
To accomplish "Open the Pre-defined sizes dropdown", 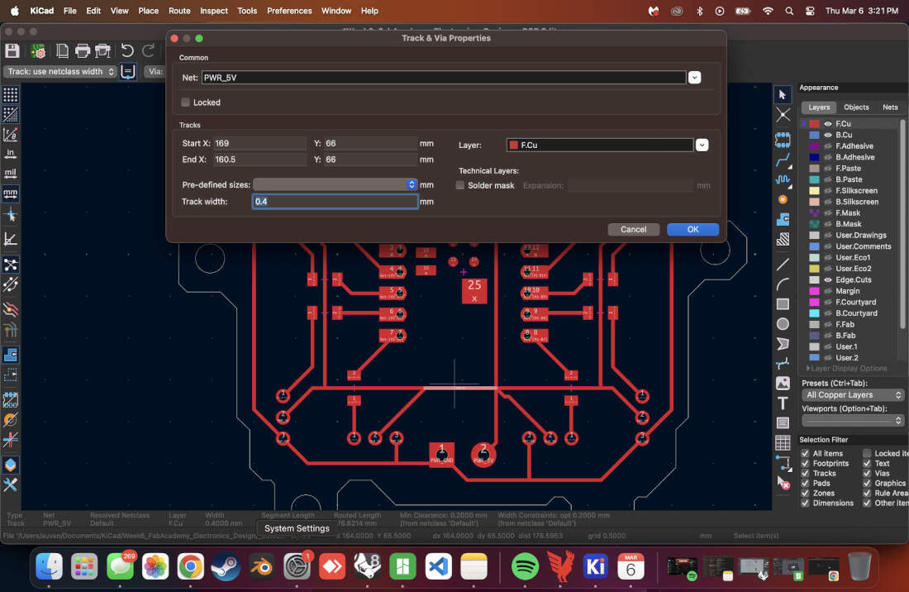I will pos(335,184).
